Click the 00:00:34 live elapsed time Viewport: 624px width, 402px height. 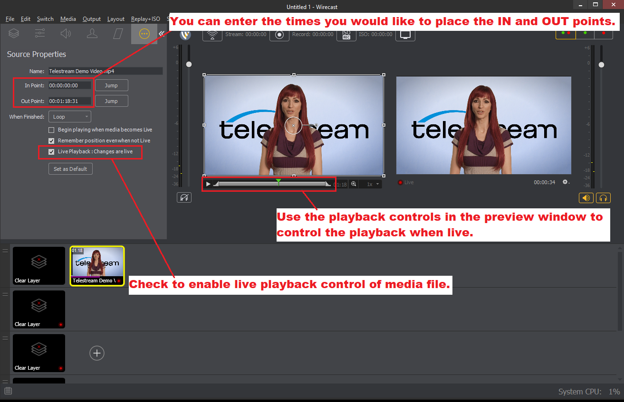click(544, 182)
